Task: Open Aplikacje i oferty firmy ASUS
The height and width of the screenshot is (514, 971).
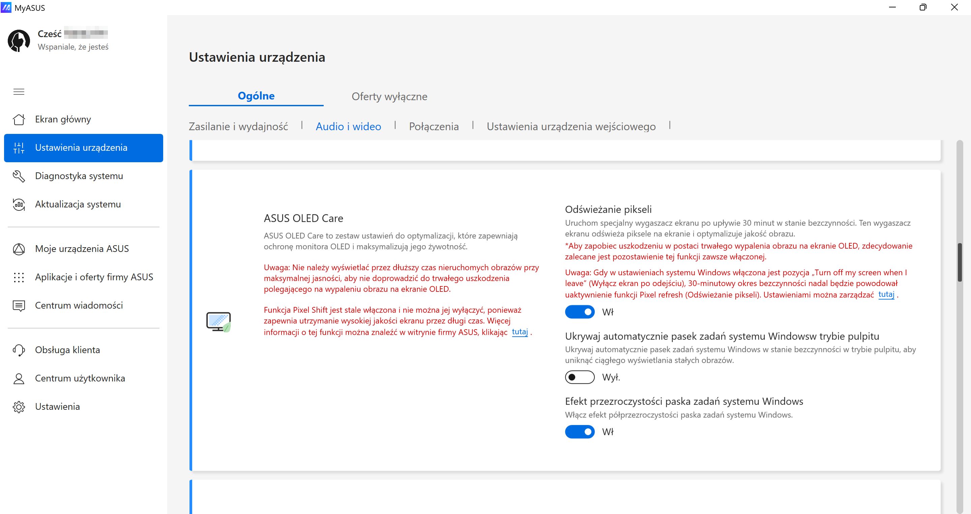Action: (x=83, y=277)
